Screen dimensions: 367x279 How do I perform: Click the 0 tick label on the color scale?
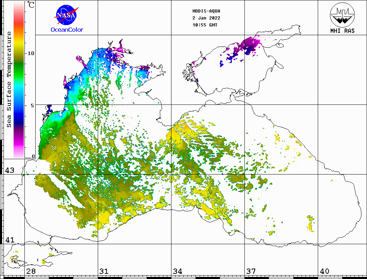33,156
